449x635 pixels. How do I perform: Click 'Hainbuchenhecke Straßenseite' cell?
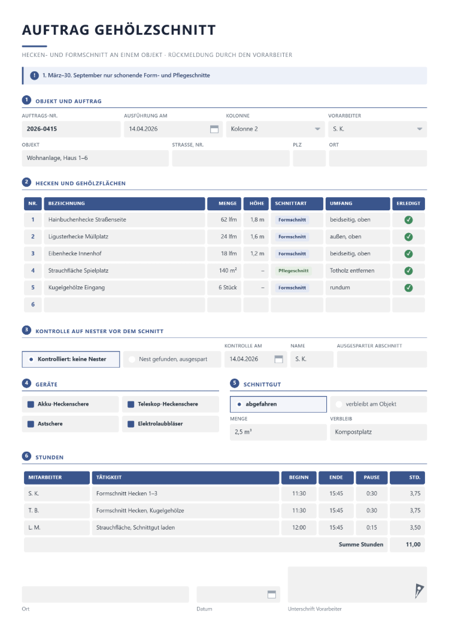pos(125,220)
